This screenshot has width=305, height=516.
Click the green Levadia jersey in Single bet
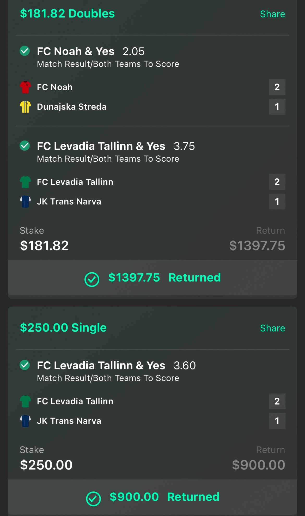point(25,401)
